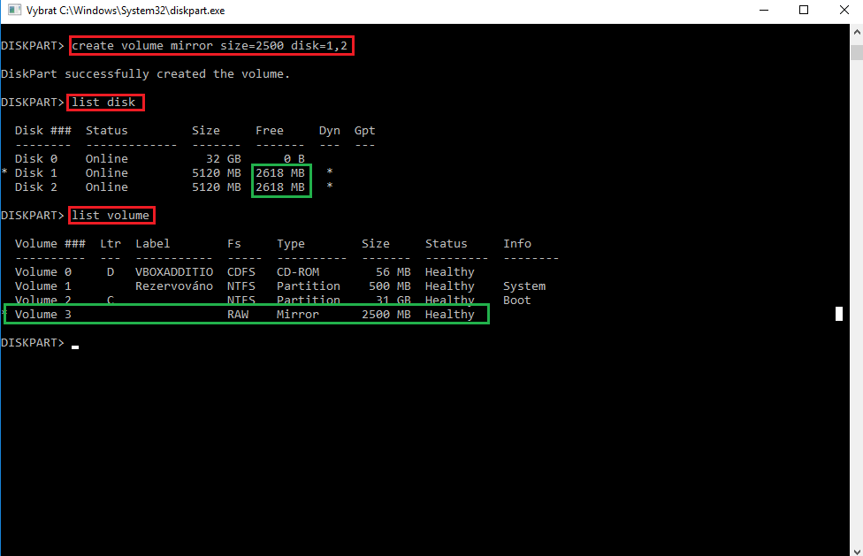Click the white selection block in the console
Image resolution: width=863 pixels, height=556 pixels.
click(x=839, y=314)
